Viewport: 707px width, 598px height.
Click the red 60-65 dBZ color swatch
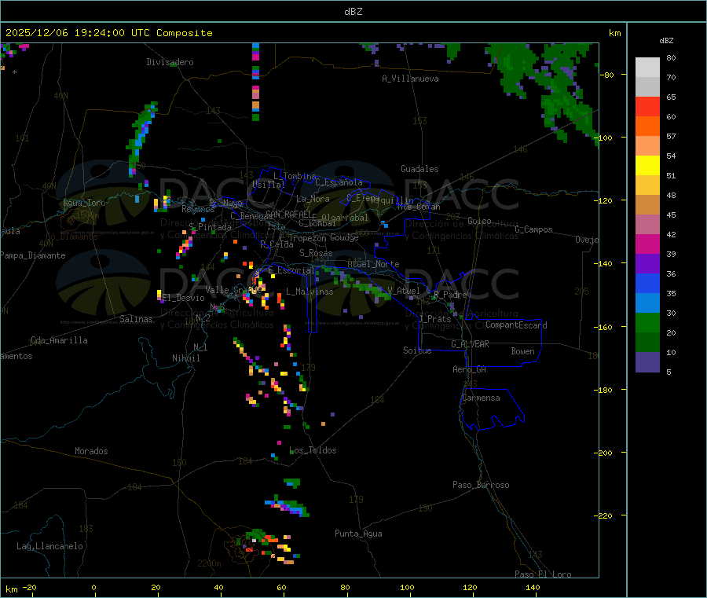tap(647, 106)
